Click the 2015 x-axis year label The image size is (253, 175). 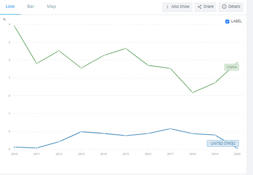pos(126,154)
